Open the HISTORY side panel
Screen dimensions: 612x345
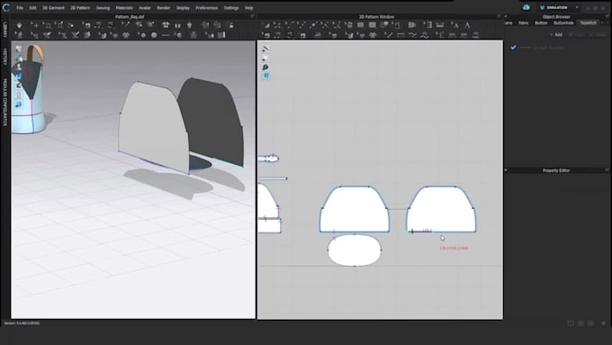[5, 57]
